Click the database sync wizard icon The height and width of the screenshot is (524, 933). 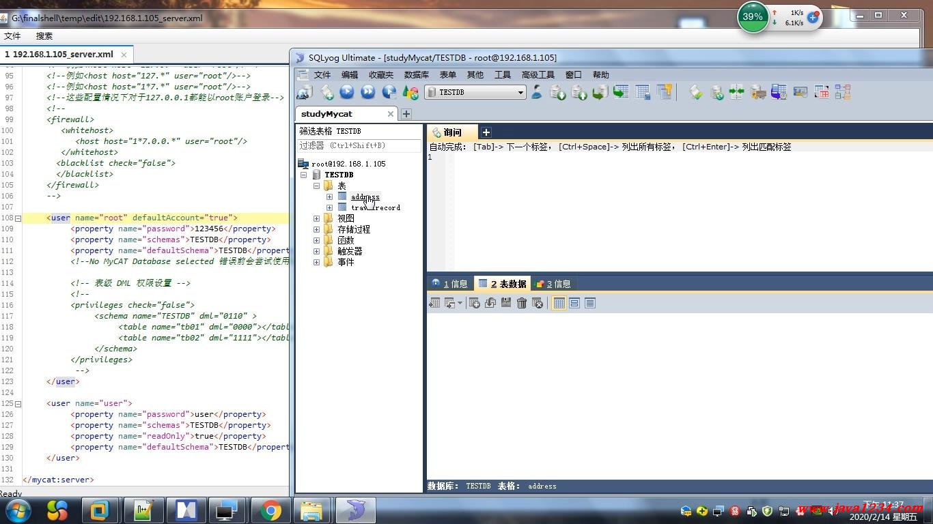tap(716, 92)
